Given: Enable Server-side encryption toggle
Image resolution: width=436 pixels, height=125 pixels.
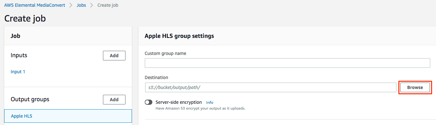Looking at the screenshot, I should click(x=149, y=102).
